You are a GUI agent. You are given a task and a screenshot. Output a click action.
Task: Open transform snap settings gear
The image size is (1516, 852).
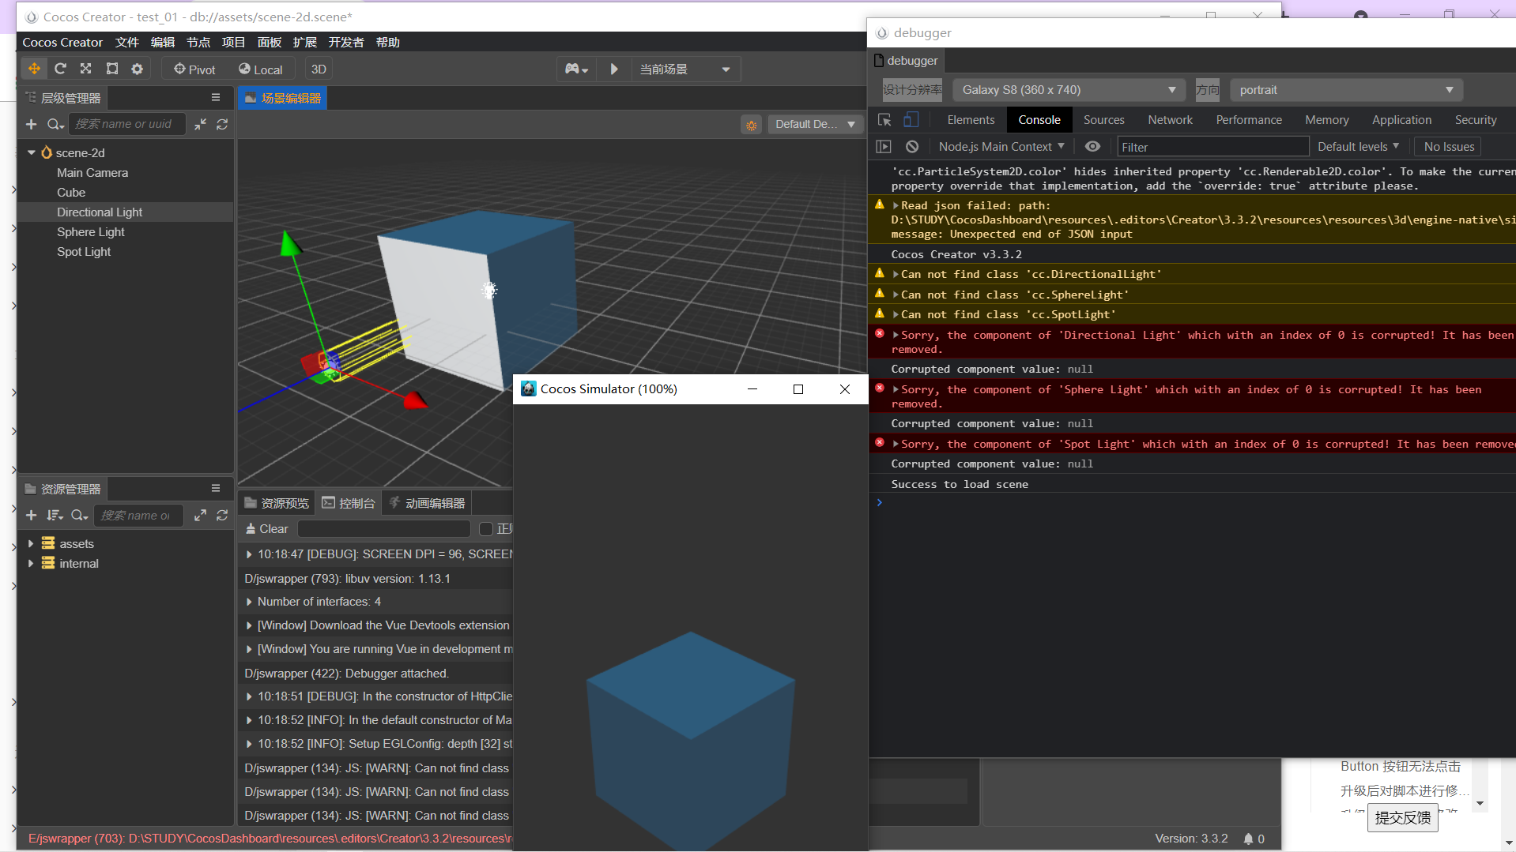click(x=138, y=69)
